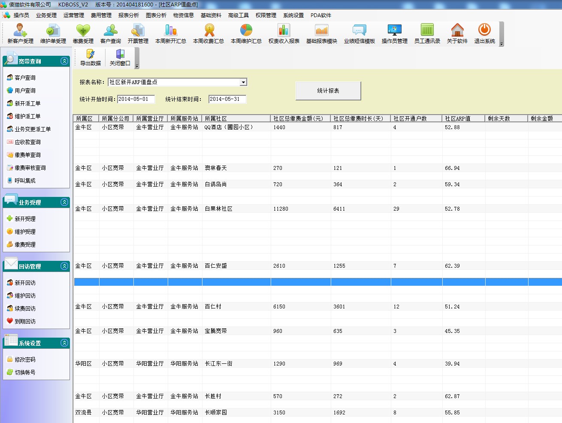Open 报表分析 menu
The width and height of the screenshot is (562, 423).
(129, 15)
